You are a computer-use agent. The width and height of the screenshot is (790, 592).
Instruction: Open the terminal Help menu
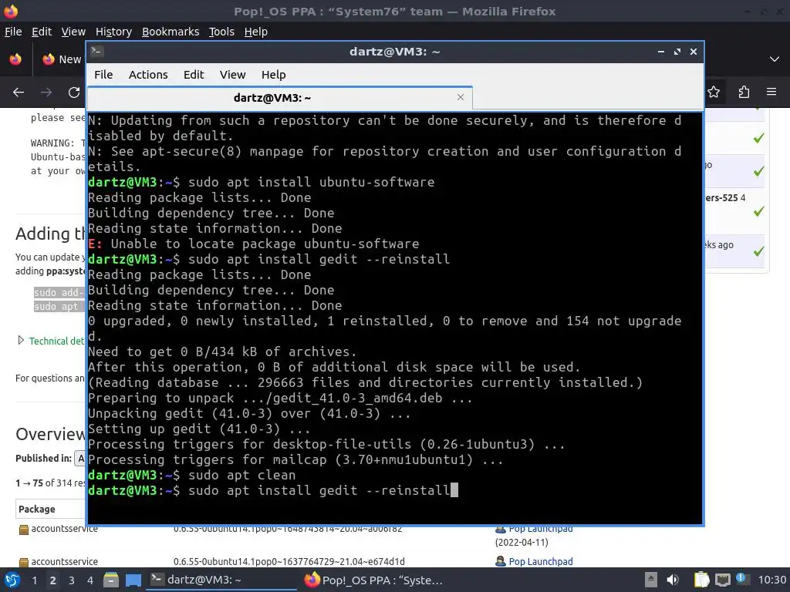pos(274,75)
